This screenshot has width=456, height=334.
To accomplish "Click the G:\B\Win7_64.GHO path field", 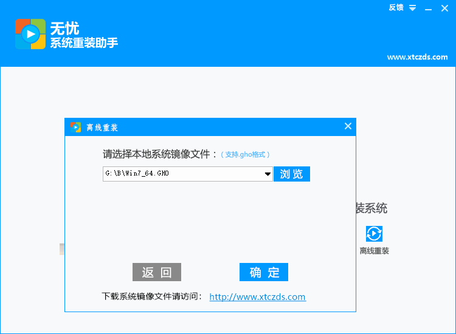I will point(182,174).
